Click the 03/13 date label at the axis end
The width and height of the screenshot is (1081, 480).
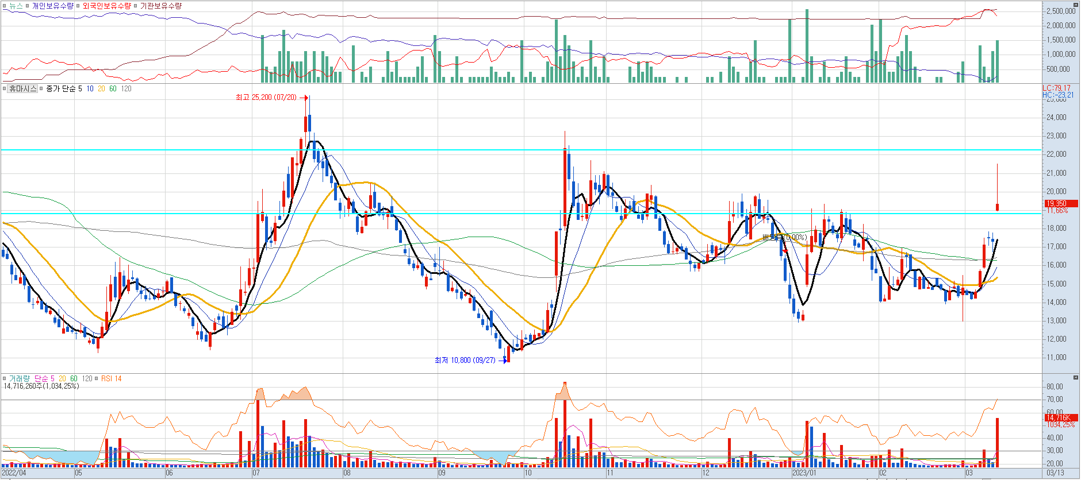1055,473
